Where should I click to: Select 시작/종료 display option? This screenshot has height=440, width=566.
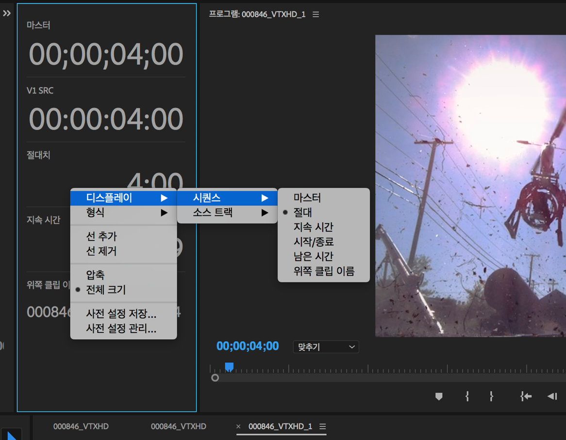click(x=323, y=242)
